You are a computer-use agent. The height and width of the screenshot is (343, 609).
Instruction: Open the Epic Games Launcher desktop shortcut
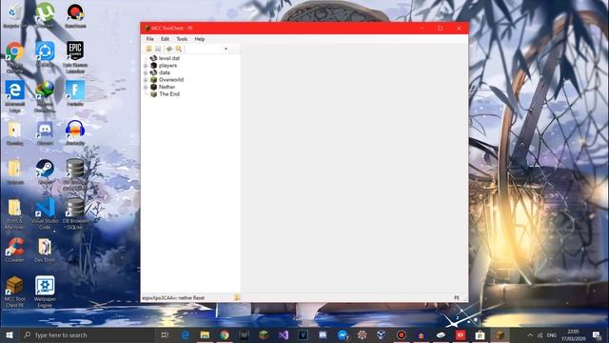pos(75,57)
